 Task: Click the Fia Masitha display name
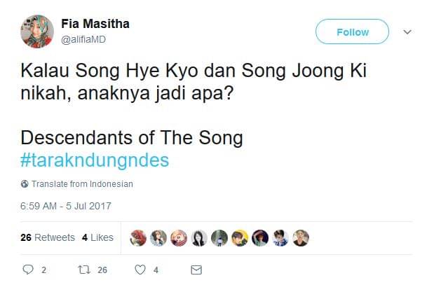(95, 25)
